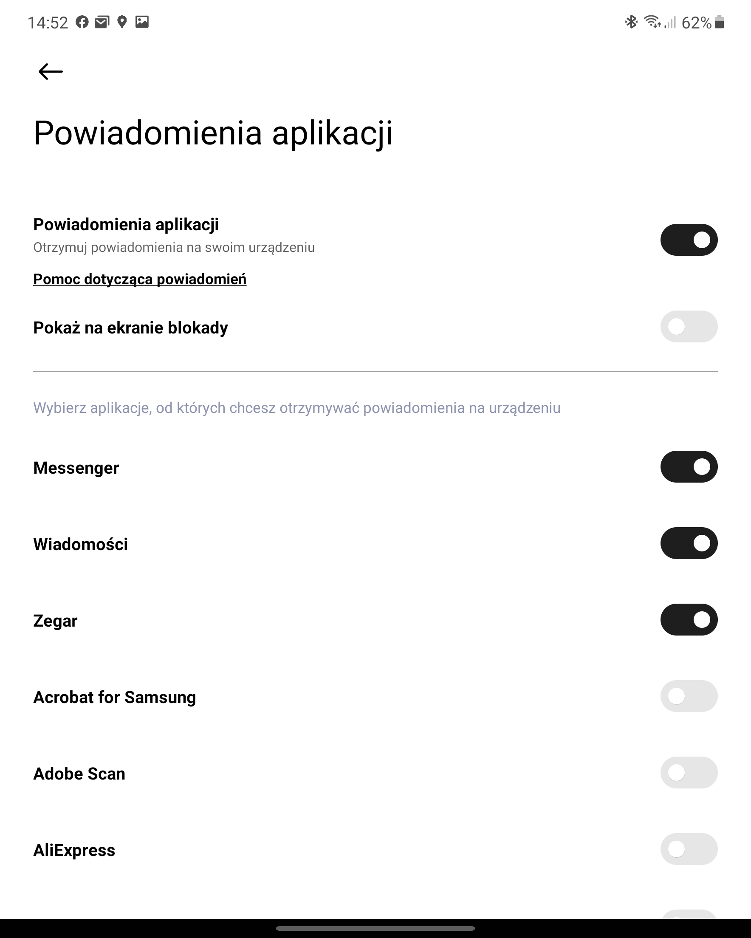The height and width of the screenshot is (938, 751).
Task: Tap the 14:52 clock in status bar
Action: tap(48, 23)
